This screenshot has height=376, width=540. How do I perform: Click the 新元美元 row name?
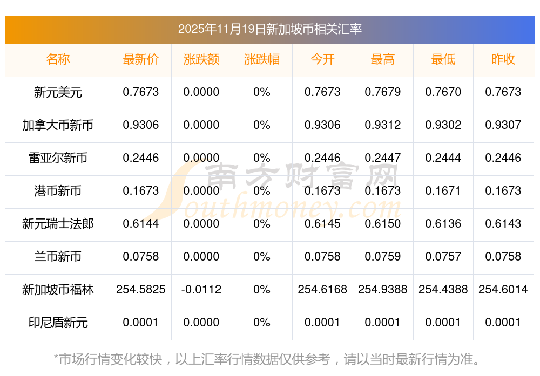(58, 92)
